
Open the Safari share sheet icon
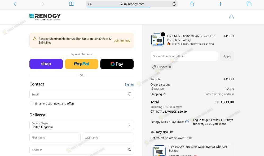pyautogui.click(x=192, y=4)
